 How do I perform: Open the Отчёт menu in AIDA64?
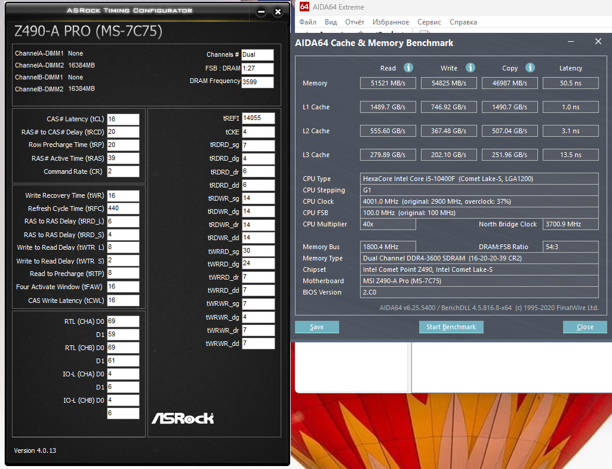(x=355, y=22)
